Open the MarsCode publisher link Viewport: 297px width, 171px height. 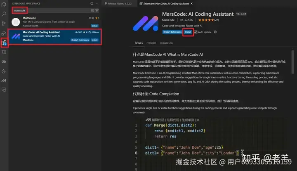tap(168, 20)
